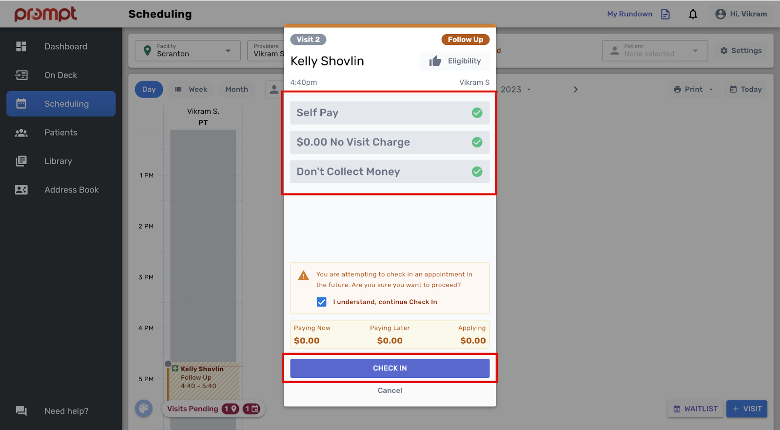Click the notifications bell icon
Viewport: 780px width, 430px height.
[693, 14]
